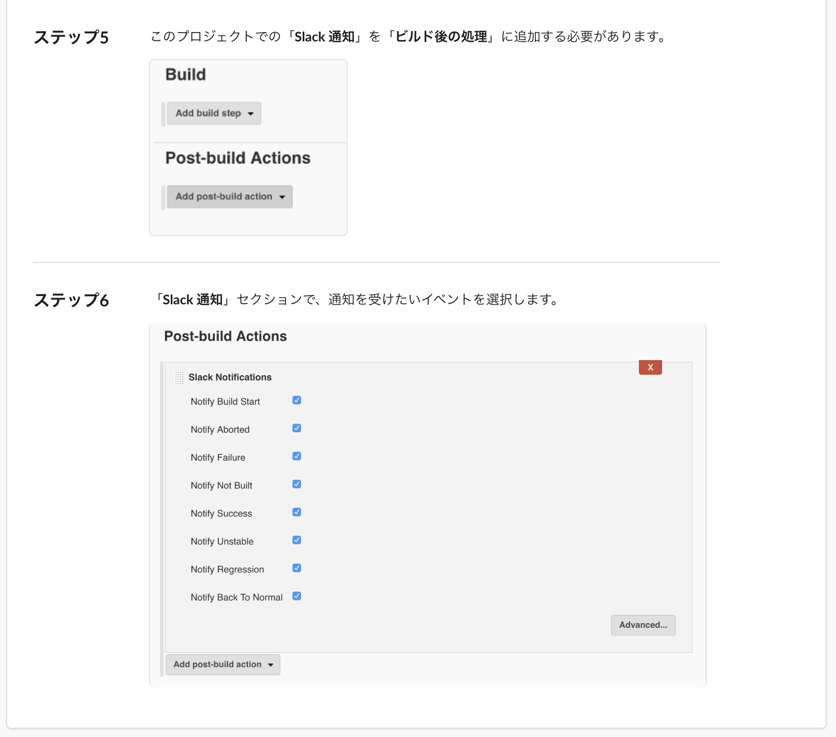This screenshot has width=836, height=737.
Task: Toggle Notify Not Built checkbox
Action: pyautogui.click(x=297, y=484)
